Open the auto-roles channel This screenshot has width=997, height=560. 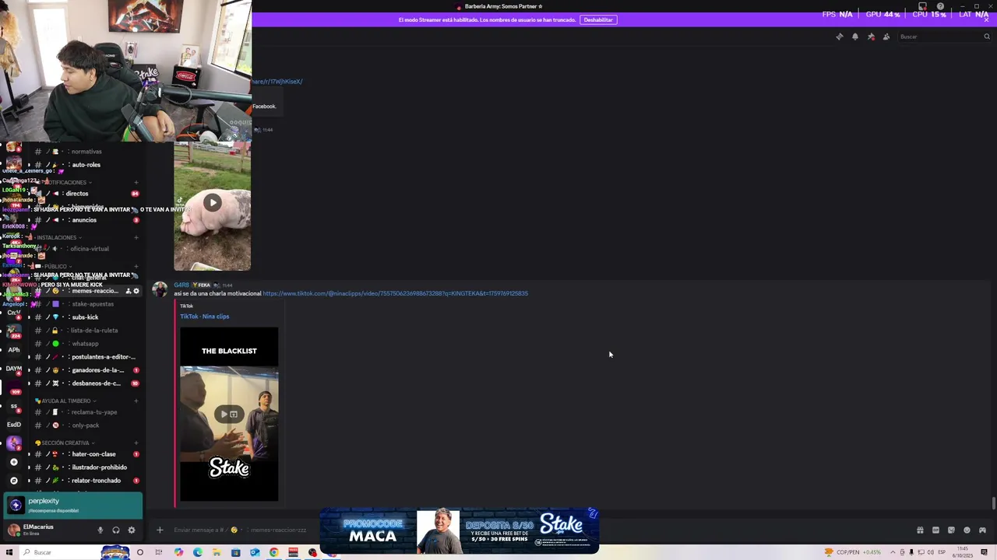86,165
